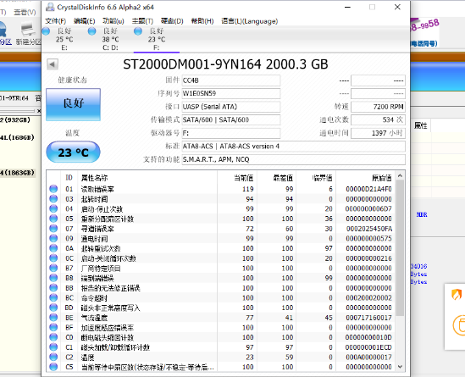Go to previous disk with left arrow
Screen dimensions: 465x377
click(53, 64)
